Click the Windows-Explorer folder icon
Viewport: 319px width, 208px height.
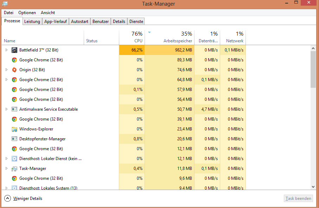[x=14, y=129]
